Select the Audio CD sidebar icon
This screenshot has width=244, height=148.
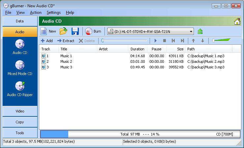point(20,44)
